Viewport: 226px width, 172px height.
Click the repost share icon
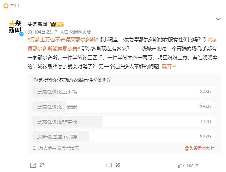[33, 165]
